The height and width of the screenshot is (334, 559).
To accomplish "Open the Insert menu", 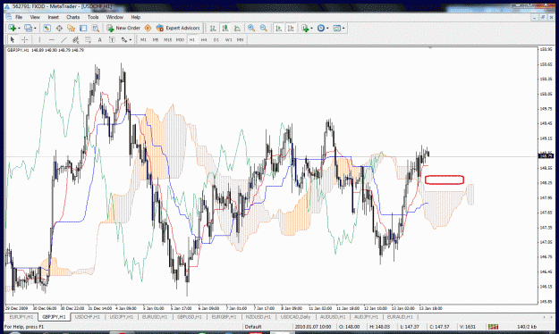I will coord(53,17).
